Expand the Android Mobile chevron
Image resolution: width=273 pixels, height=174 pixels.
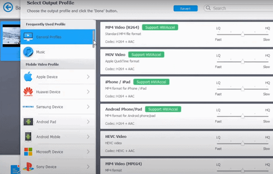(88, 137)
